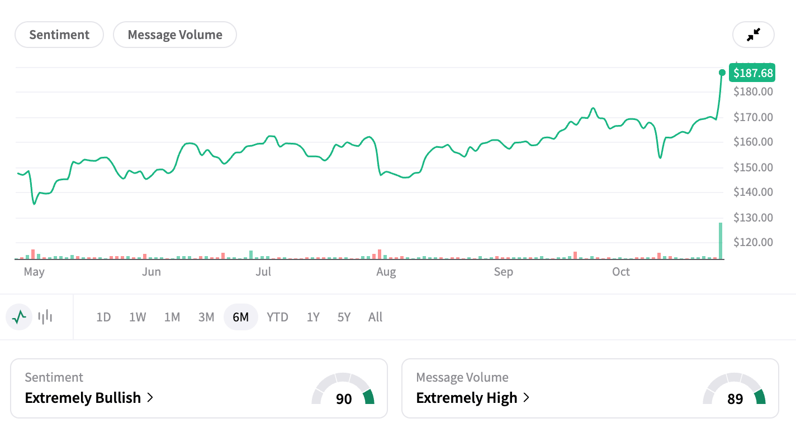Viewport: 796px width, 433px height.
Task: Click the green price endpoint dot
Action: pyautogui.click(x=722, y=73)
